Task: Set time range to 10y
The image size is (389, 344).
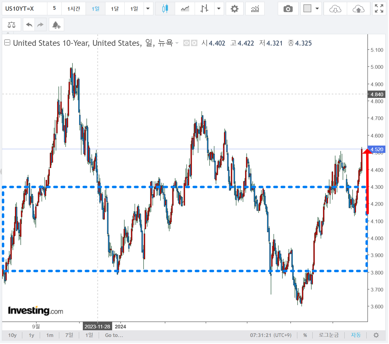Action: tap(12, 335)
